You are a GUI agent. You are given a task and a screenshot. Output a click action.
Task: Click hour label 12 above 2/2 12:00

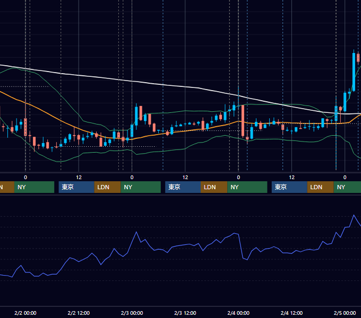click(x=79, y=178)
